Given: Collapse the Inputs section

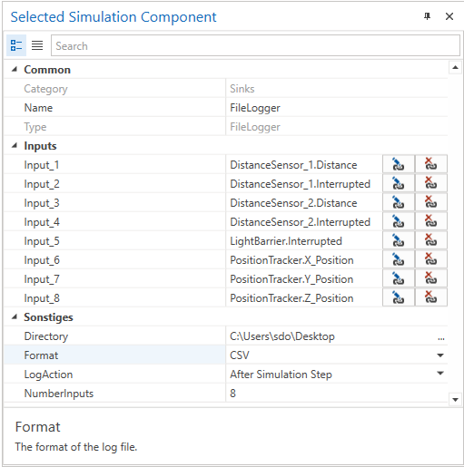Looking at the screenshot, I should click(15, 146).
